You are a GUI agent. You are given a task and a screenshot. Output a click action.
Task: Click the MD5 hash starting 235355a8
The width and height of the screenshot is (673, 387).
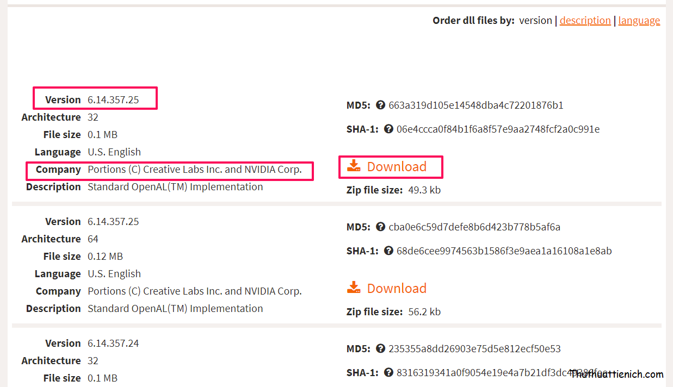click(474, 349)
